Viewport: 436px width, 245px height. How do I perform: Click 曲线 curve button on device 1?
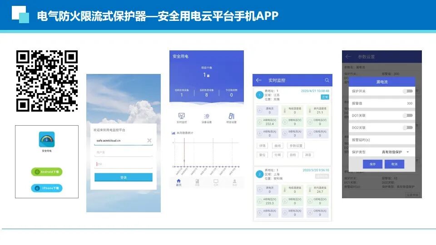[277, 146]
